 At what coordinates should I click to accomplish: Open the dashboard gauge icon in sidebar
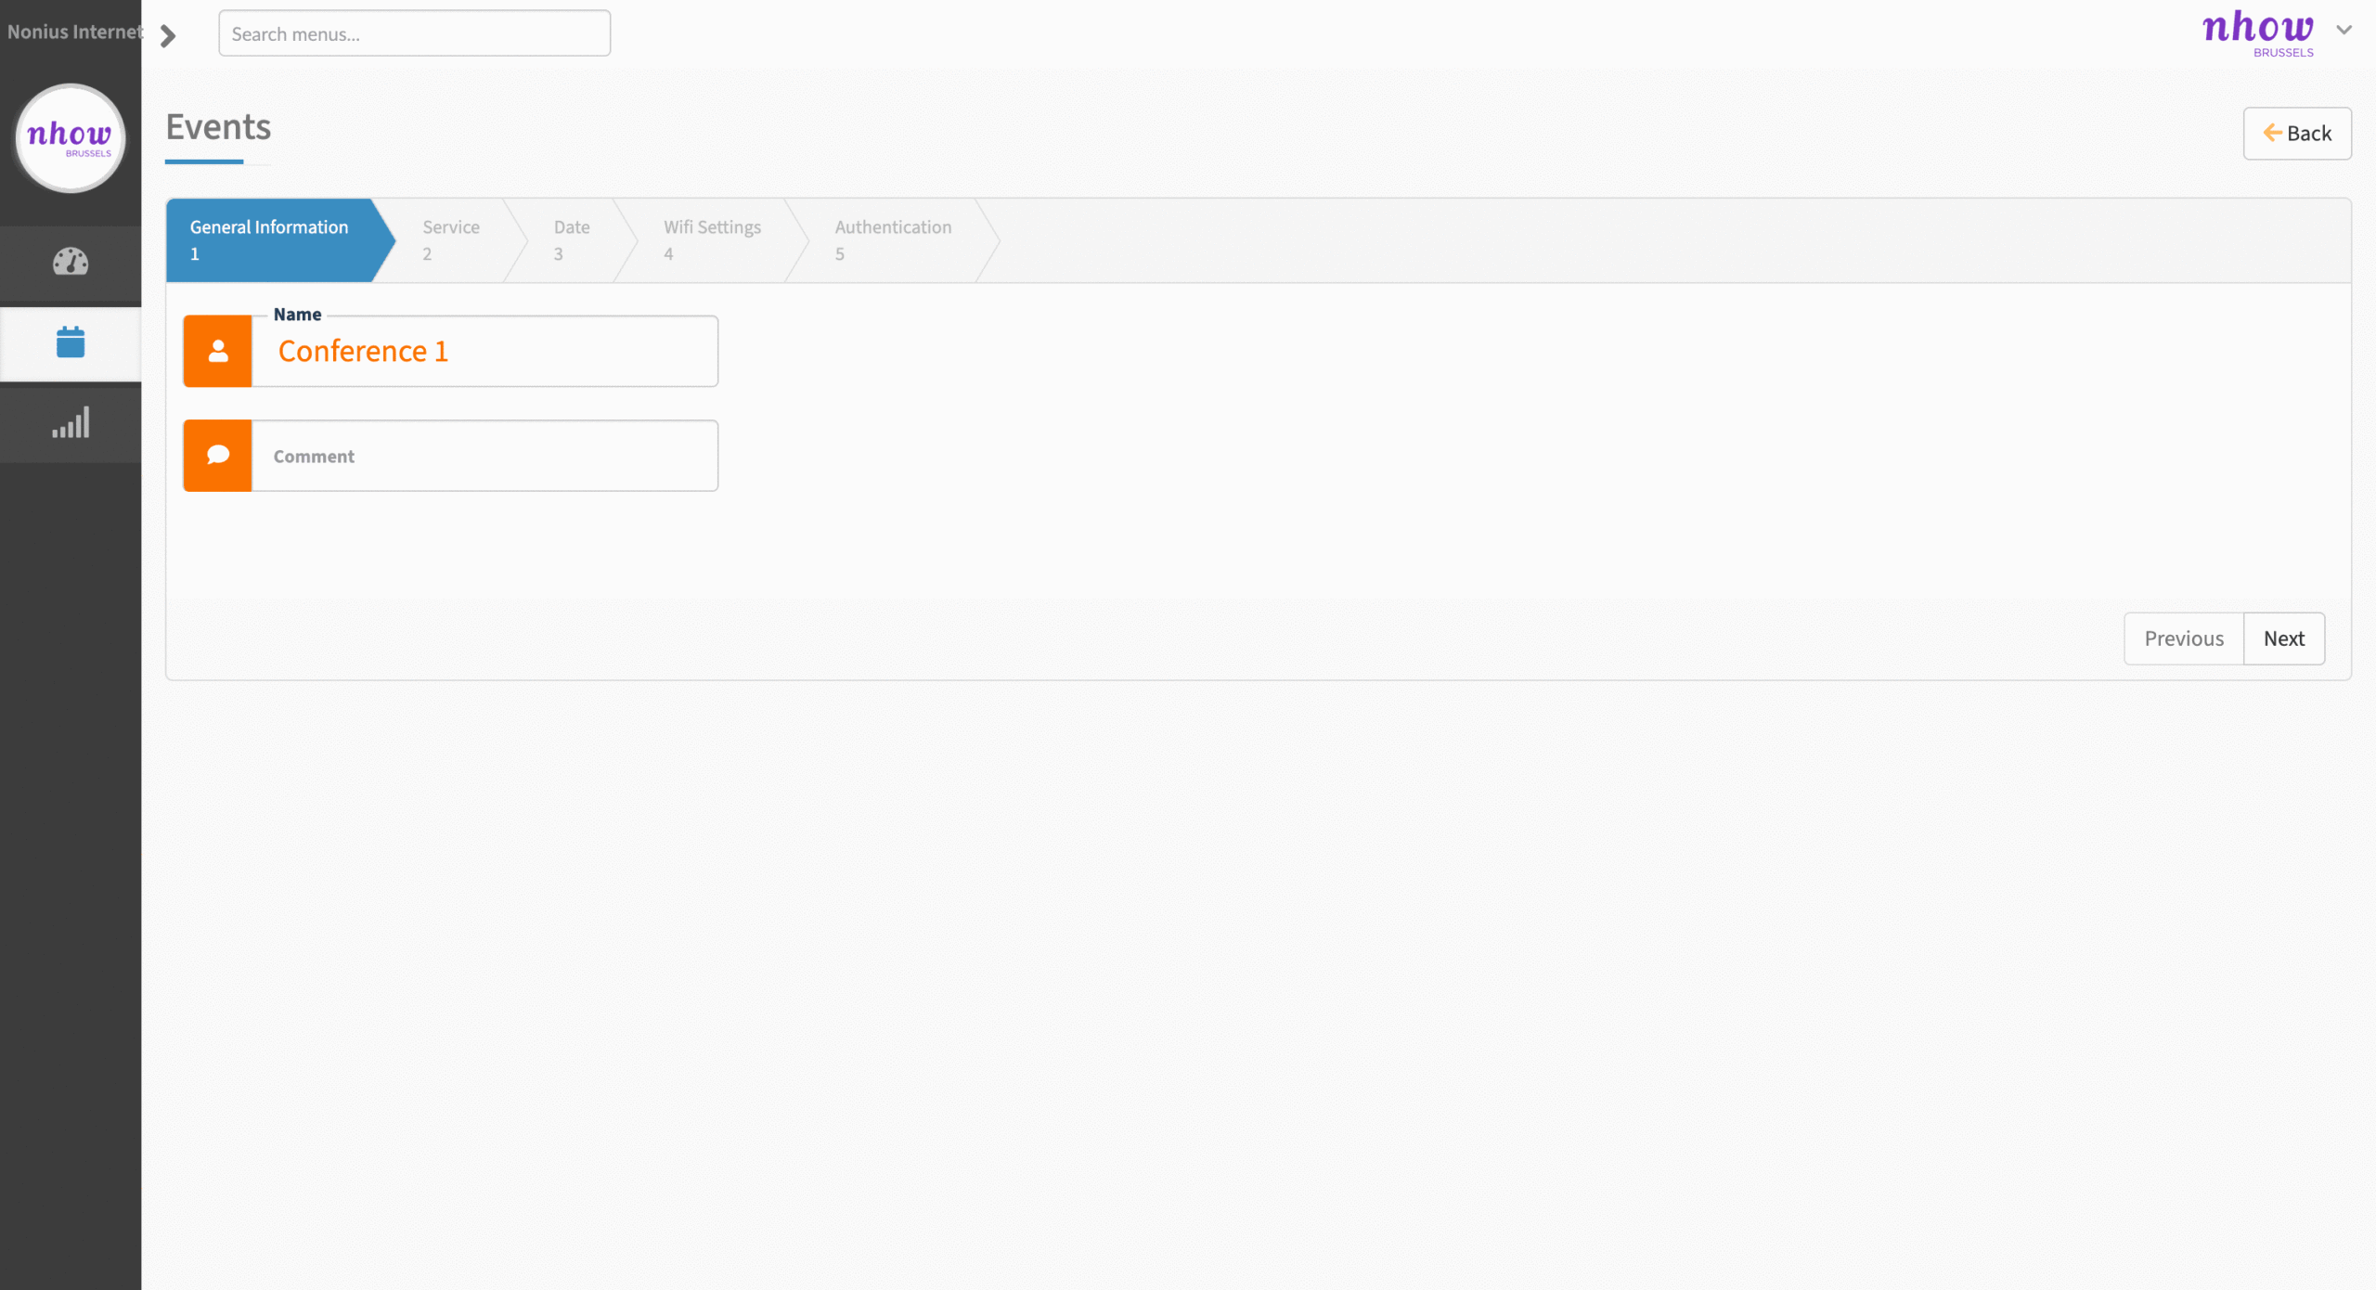(x=71, y=262)
